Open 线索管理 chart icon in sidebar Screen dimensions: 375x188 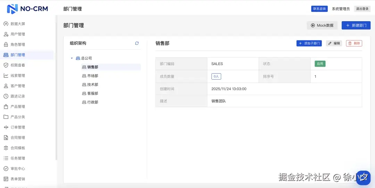6,75
